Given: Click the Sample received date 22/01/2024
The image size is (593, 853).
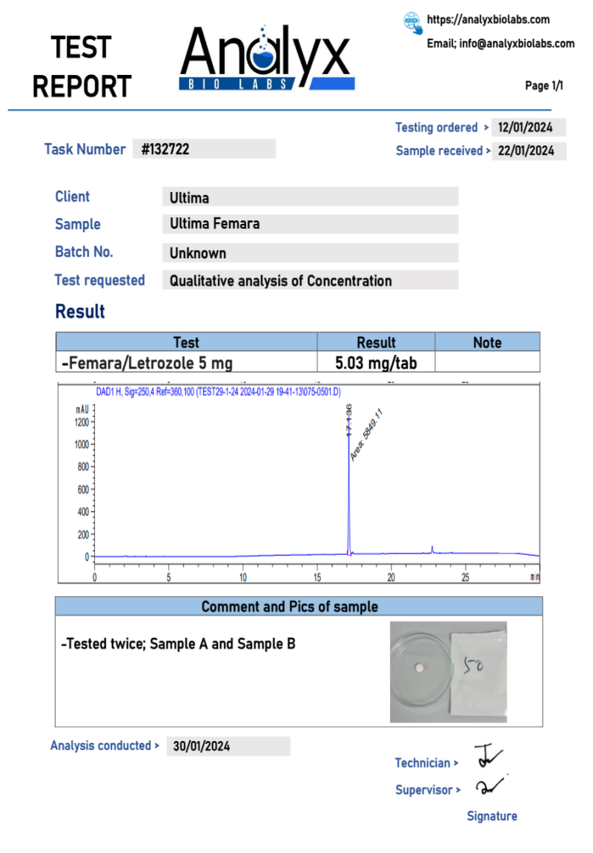Looking at the screenshot, I should [x=529, y=151].
